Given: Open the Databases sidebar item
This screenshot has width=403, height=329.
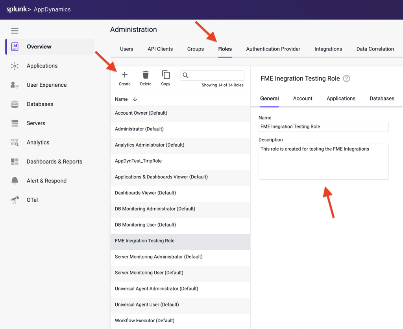Looking at the screenshot, I should [40, 104].
